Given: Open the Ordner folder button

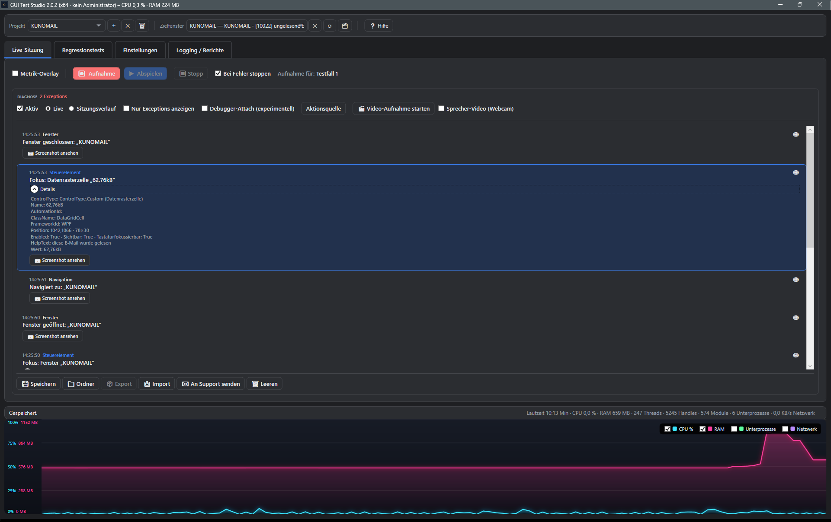Looking at the screenshot, I should [81, 384].
